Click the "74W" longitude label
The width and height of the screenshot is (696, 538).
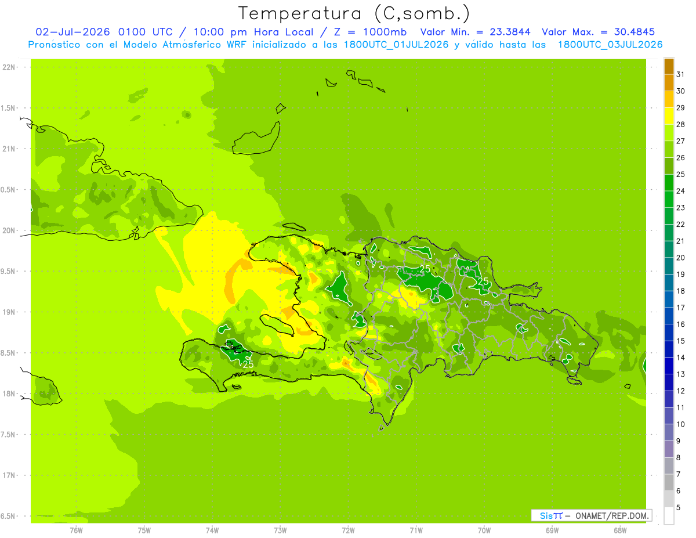point(212,530)
